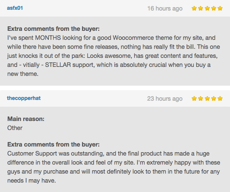Click the '16 hours ago' timestamp
230x192 pixels.
pyautogui.click(x=165, y=9)
